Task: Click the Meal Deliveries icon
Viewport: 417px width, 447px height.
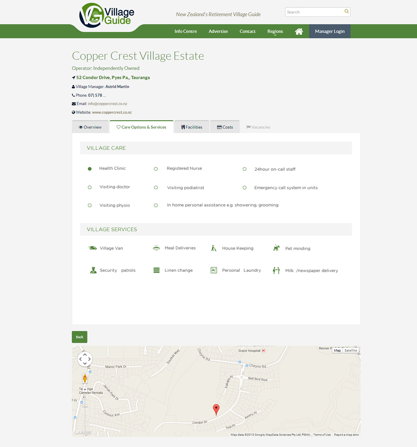Action: [x=156, y=247]
